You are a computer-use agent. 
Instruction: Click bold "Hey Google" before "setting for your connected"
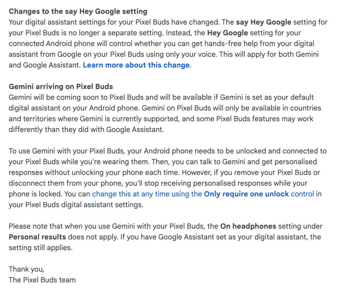point(227,33)
